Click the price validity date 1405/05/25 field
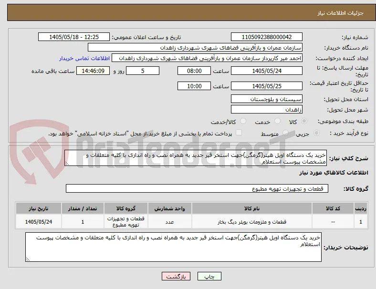This screenshot has width=376, height=289. tap(266, 86)
